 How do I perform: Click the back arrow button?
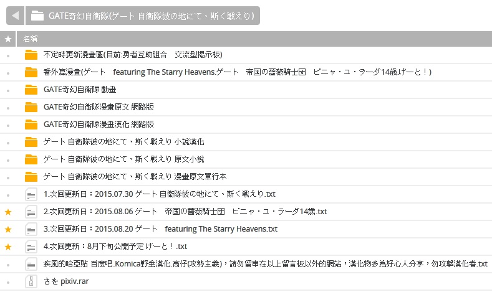tap(15, 16)
